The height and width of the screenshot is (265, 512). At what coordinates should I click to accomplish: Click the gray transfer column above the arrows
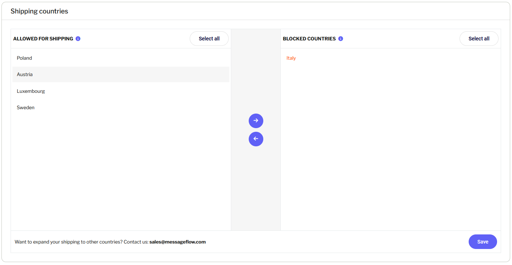click(256, 73)
